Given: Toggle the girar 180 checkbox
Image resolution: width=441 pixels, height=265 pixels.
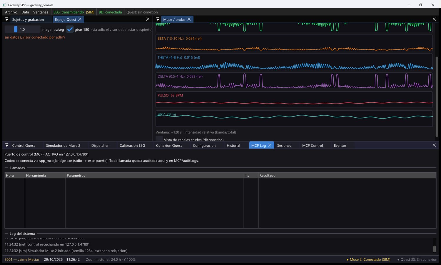Looking at the screenshot, I should 70,29.
